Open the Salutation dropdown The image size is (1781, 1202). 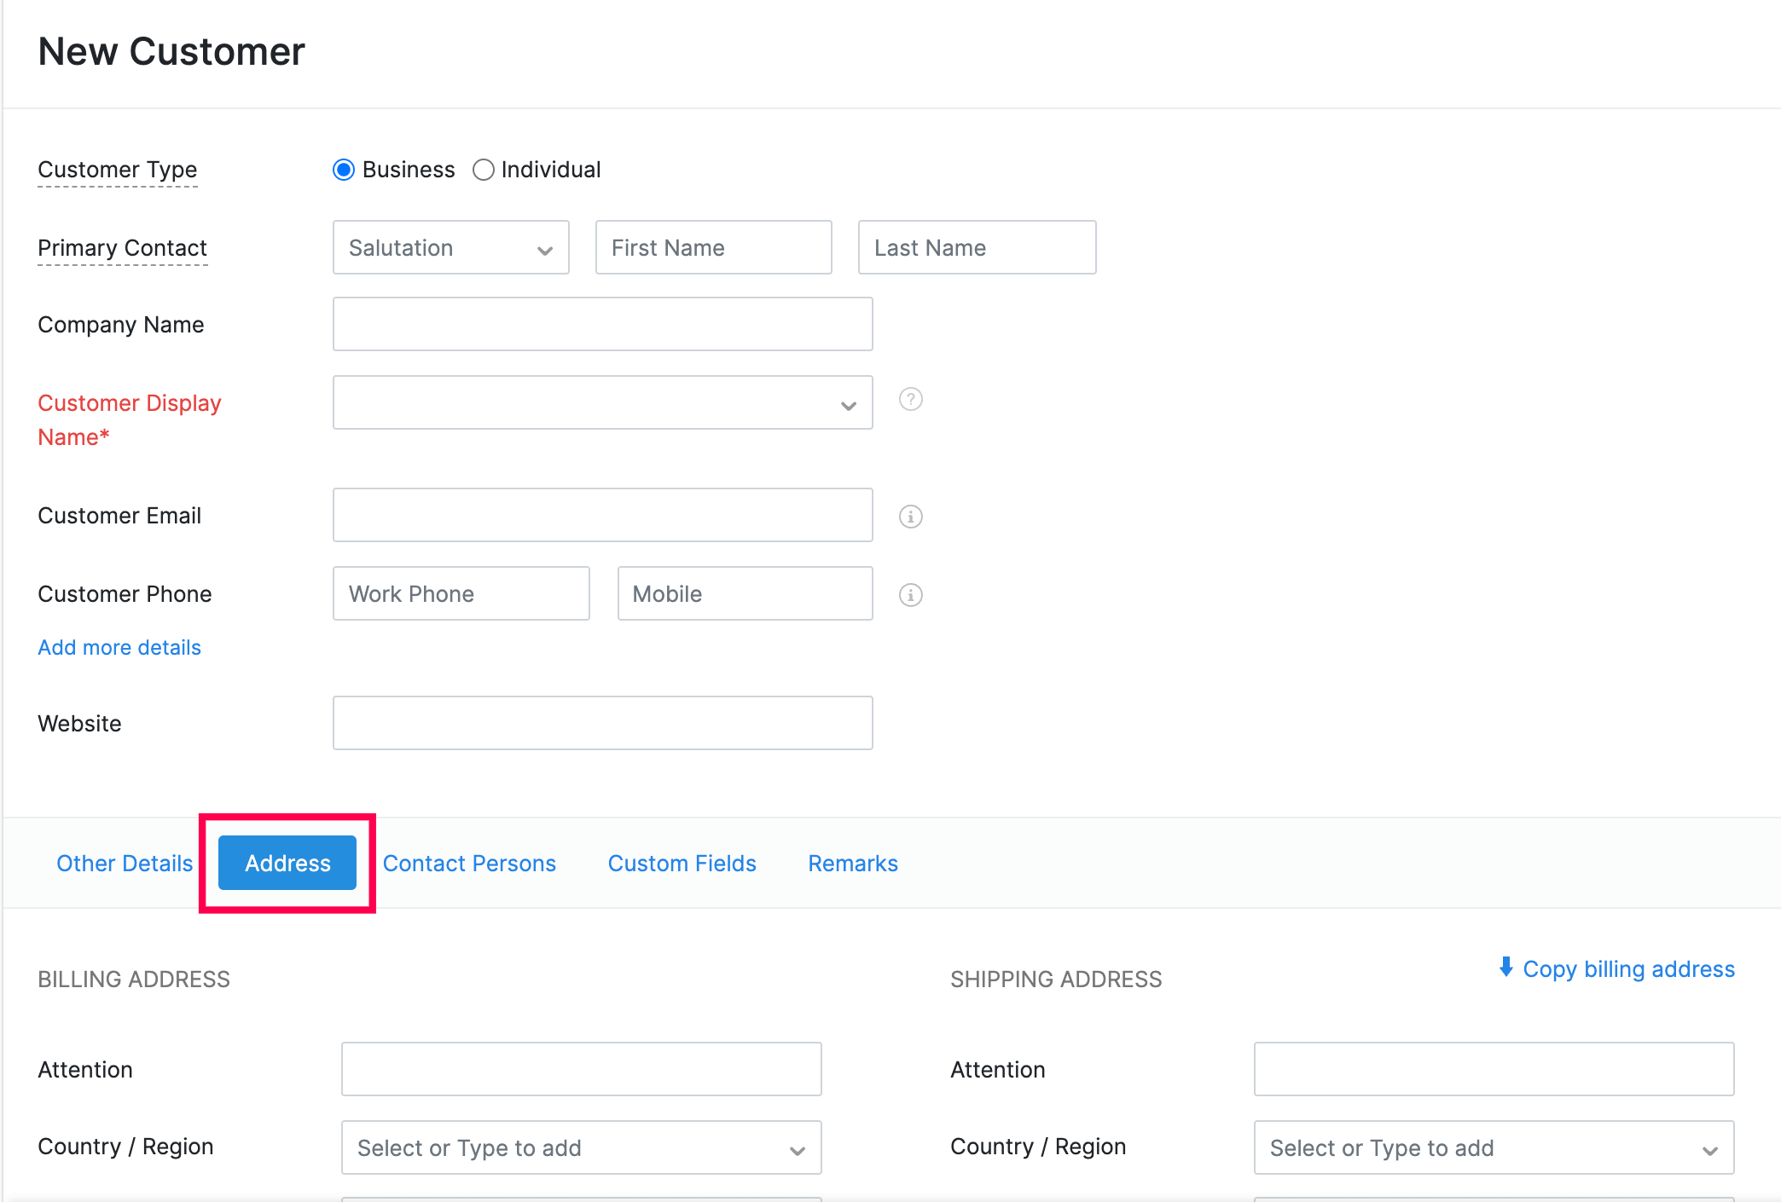pos(450,247)
